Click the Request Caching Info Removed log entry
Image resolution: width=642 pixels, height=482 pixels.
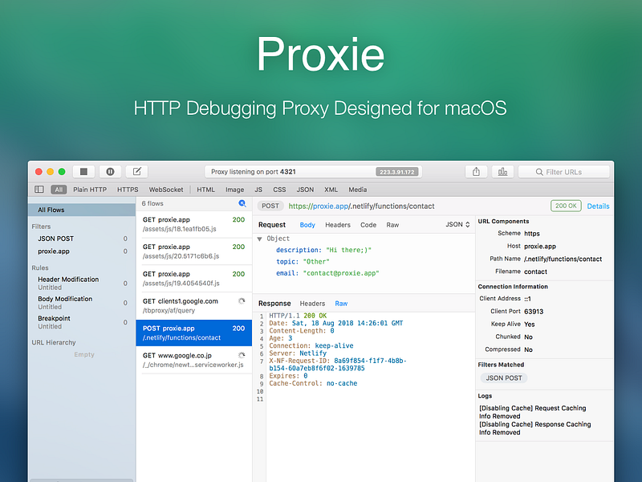pyautogui.click(x=532, y=412)
